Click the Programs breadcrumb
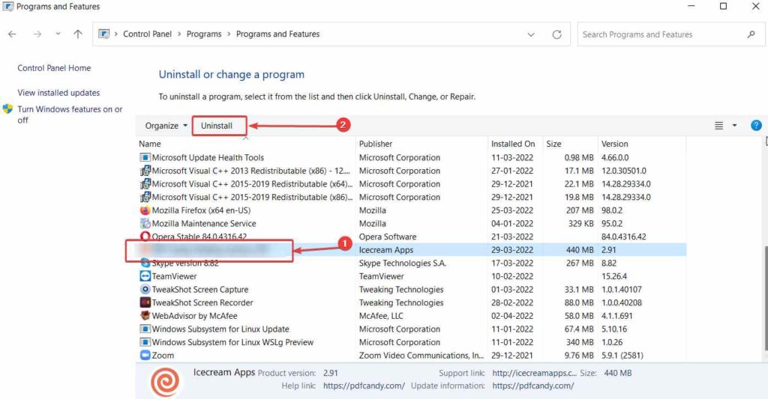The image size is (768, 399). tap(204, 34)
